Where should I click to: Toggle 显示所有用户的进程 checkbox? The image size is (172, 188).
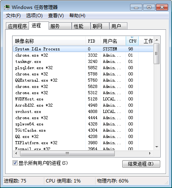(15, 163)
